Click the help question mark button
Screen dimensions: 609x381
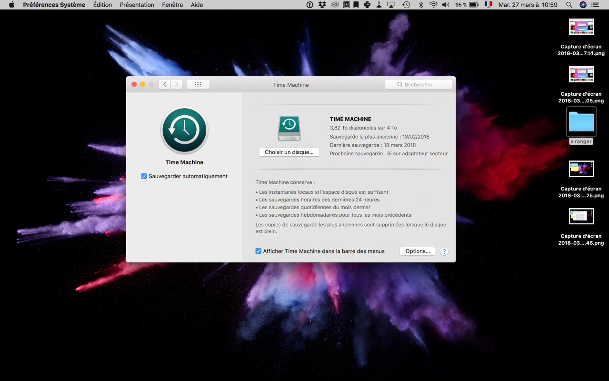444,251
